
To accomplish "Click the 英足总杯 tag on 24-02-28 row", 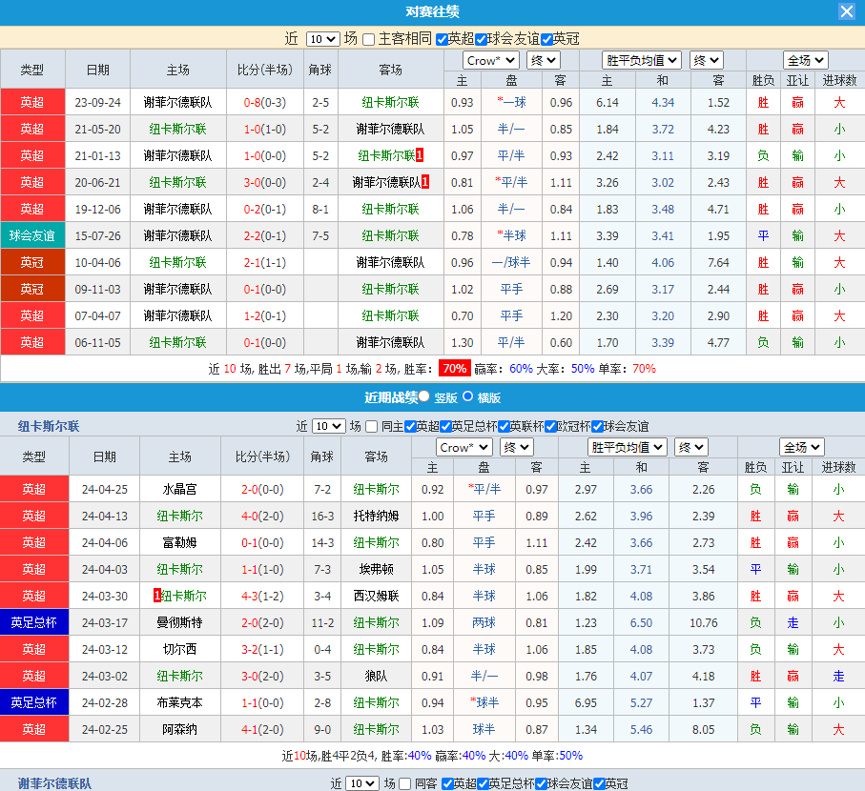I will [x=34, y=702].
